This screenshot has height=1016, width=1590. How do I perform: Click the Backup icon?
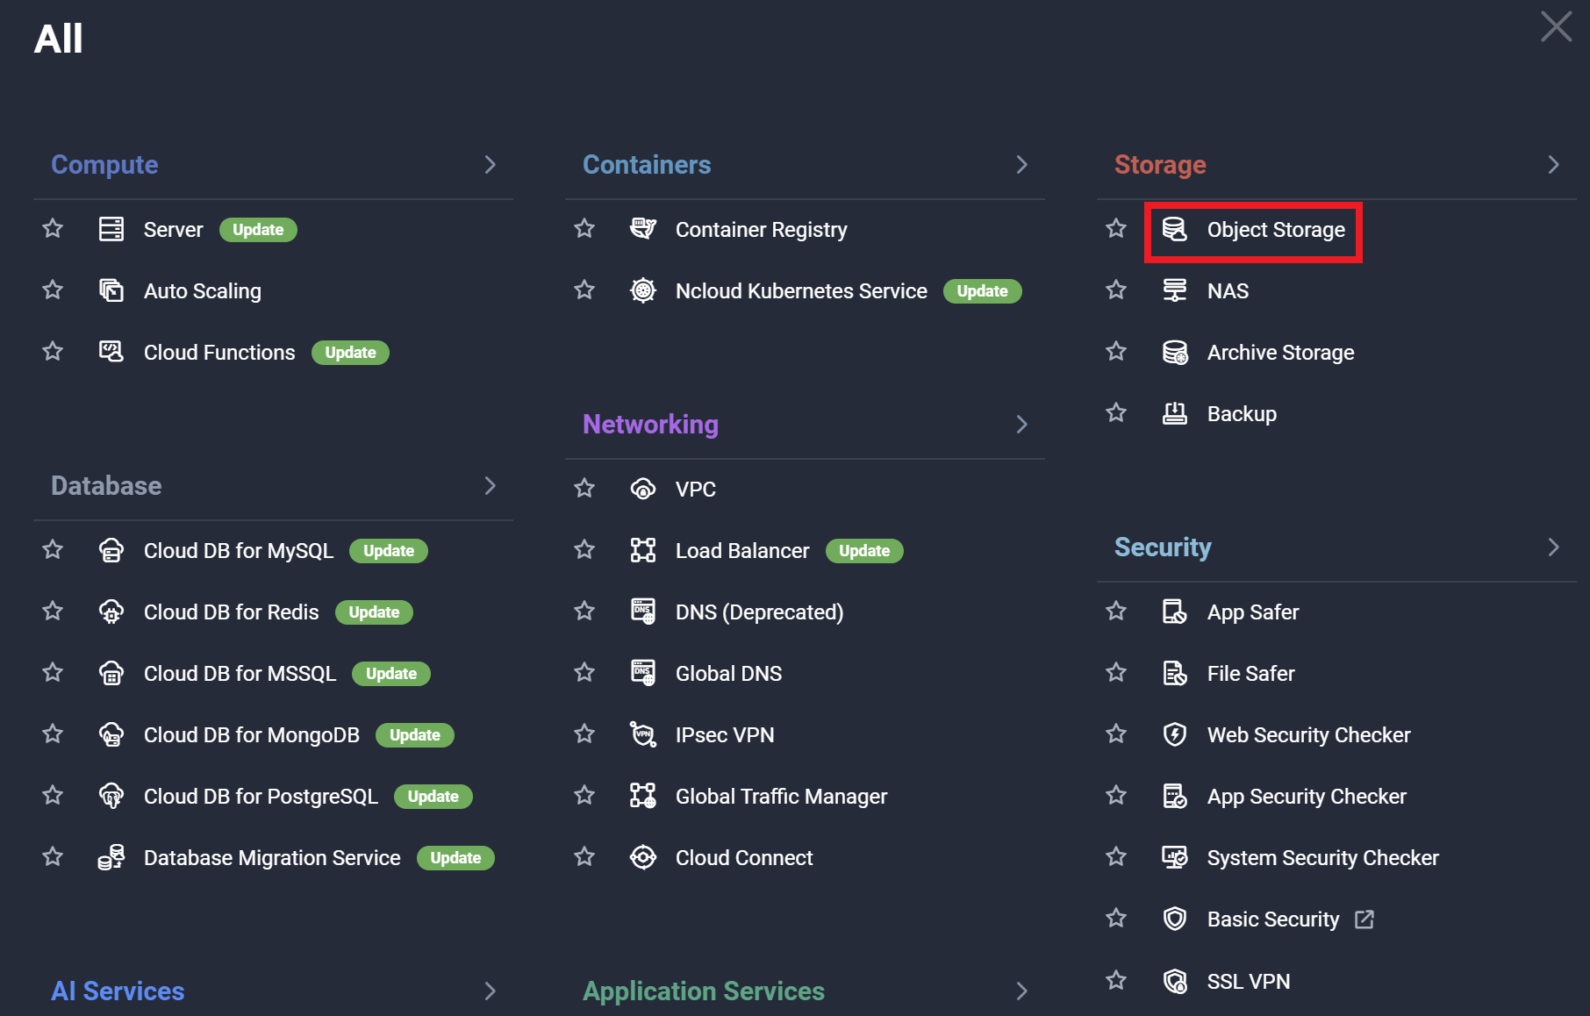coord(1175,413)
